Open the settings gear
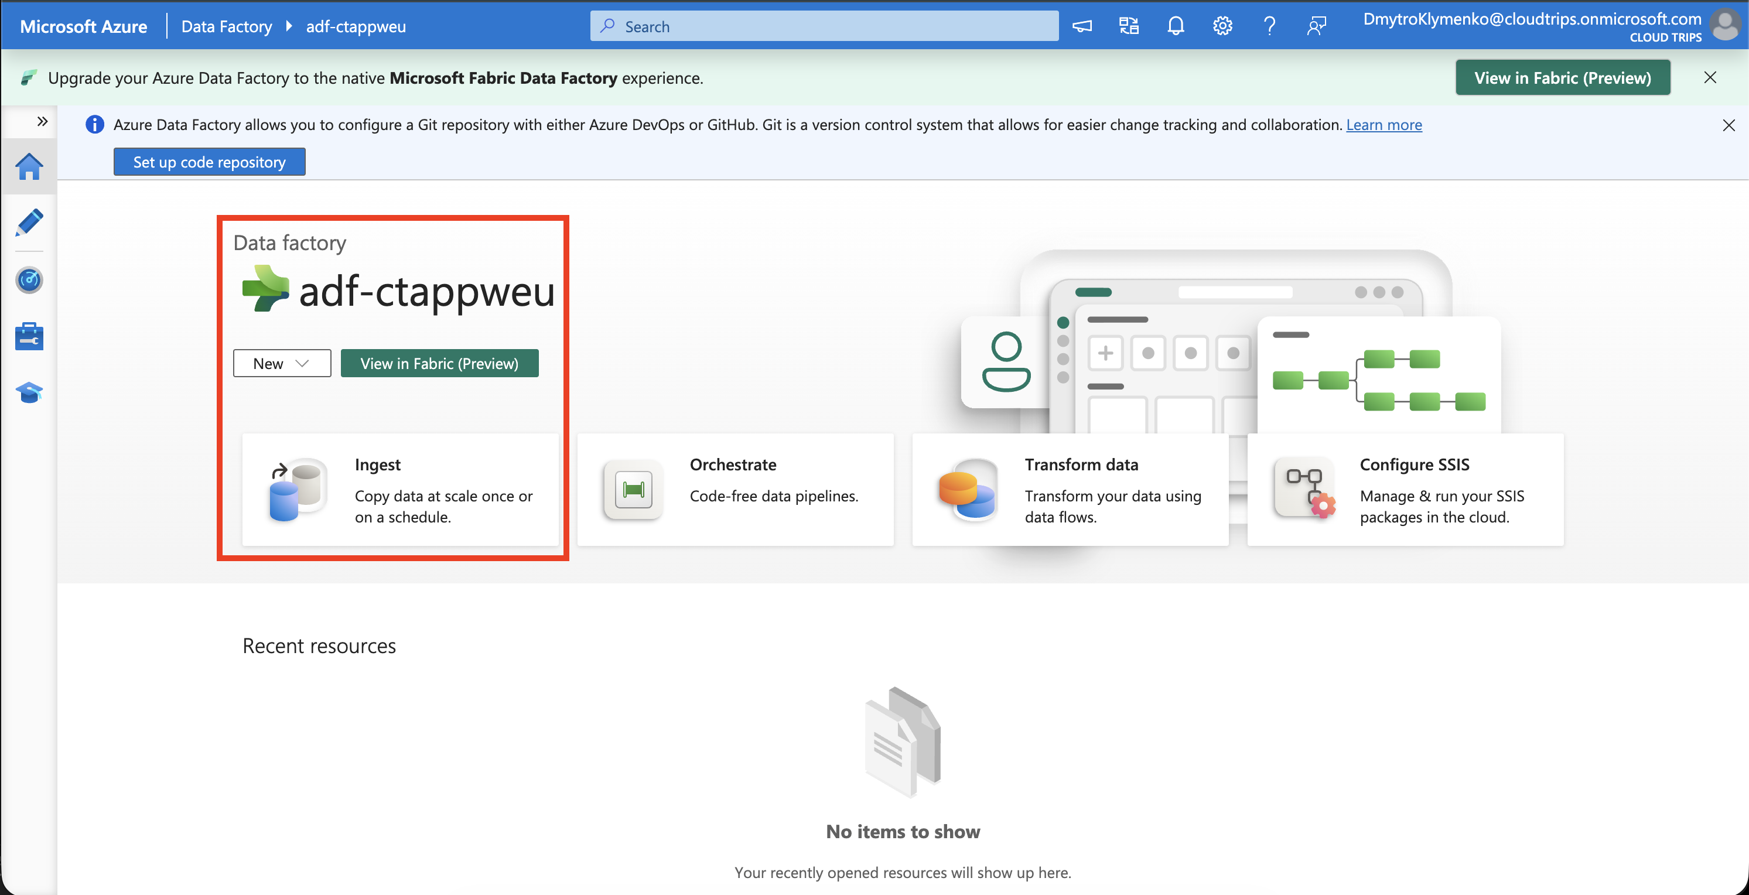Image resolution: width=1749 pixels, height=895 pixels. click(x=1222, y=26)
